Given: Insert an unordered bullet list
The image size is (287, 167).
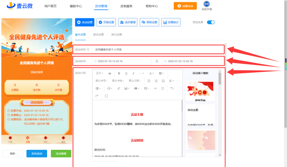Looking at the screenshot, I should coord(149,81).
